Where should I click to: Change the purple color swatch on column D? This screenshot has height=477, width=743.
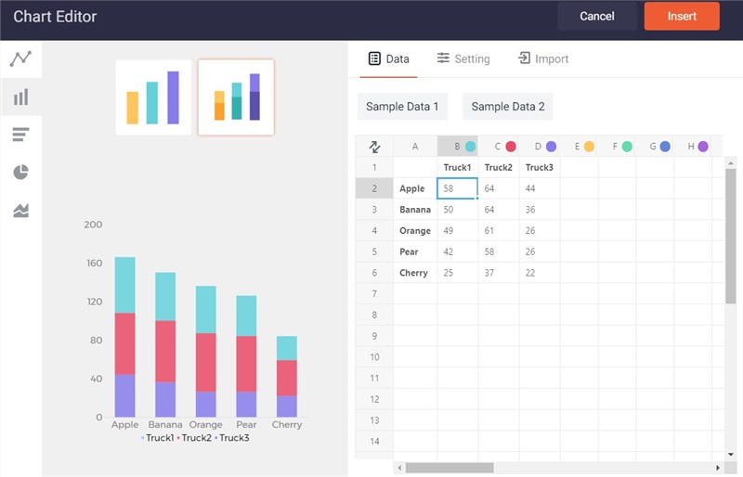[x=551, y=147]
